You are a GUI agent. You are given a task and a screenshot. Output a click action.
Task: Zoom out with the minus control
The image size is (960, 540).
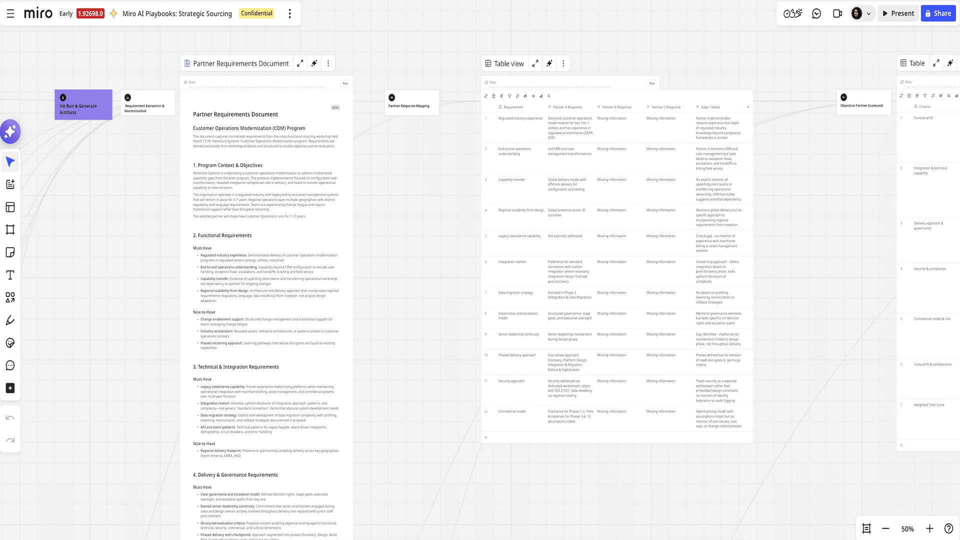(885, 528)
